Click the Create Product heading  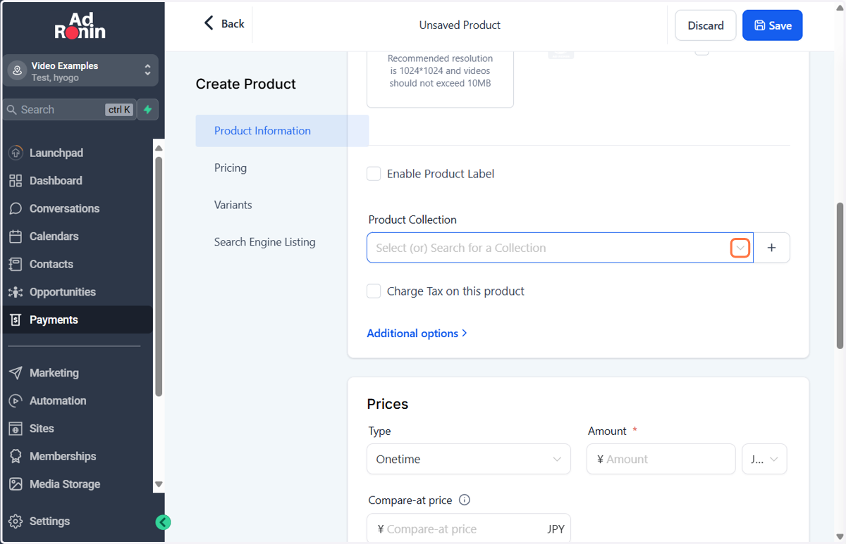(246, 84)
